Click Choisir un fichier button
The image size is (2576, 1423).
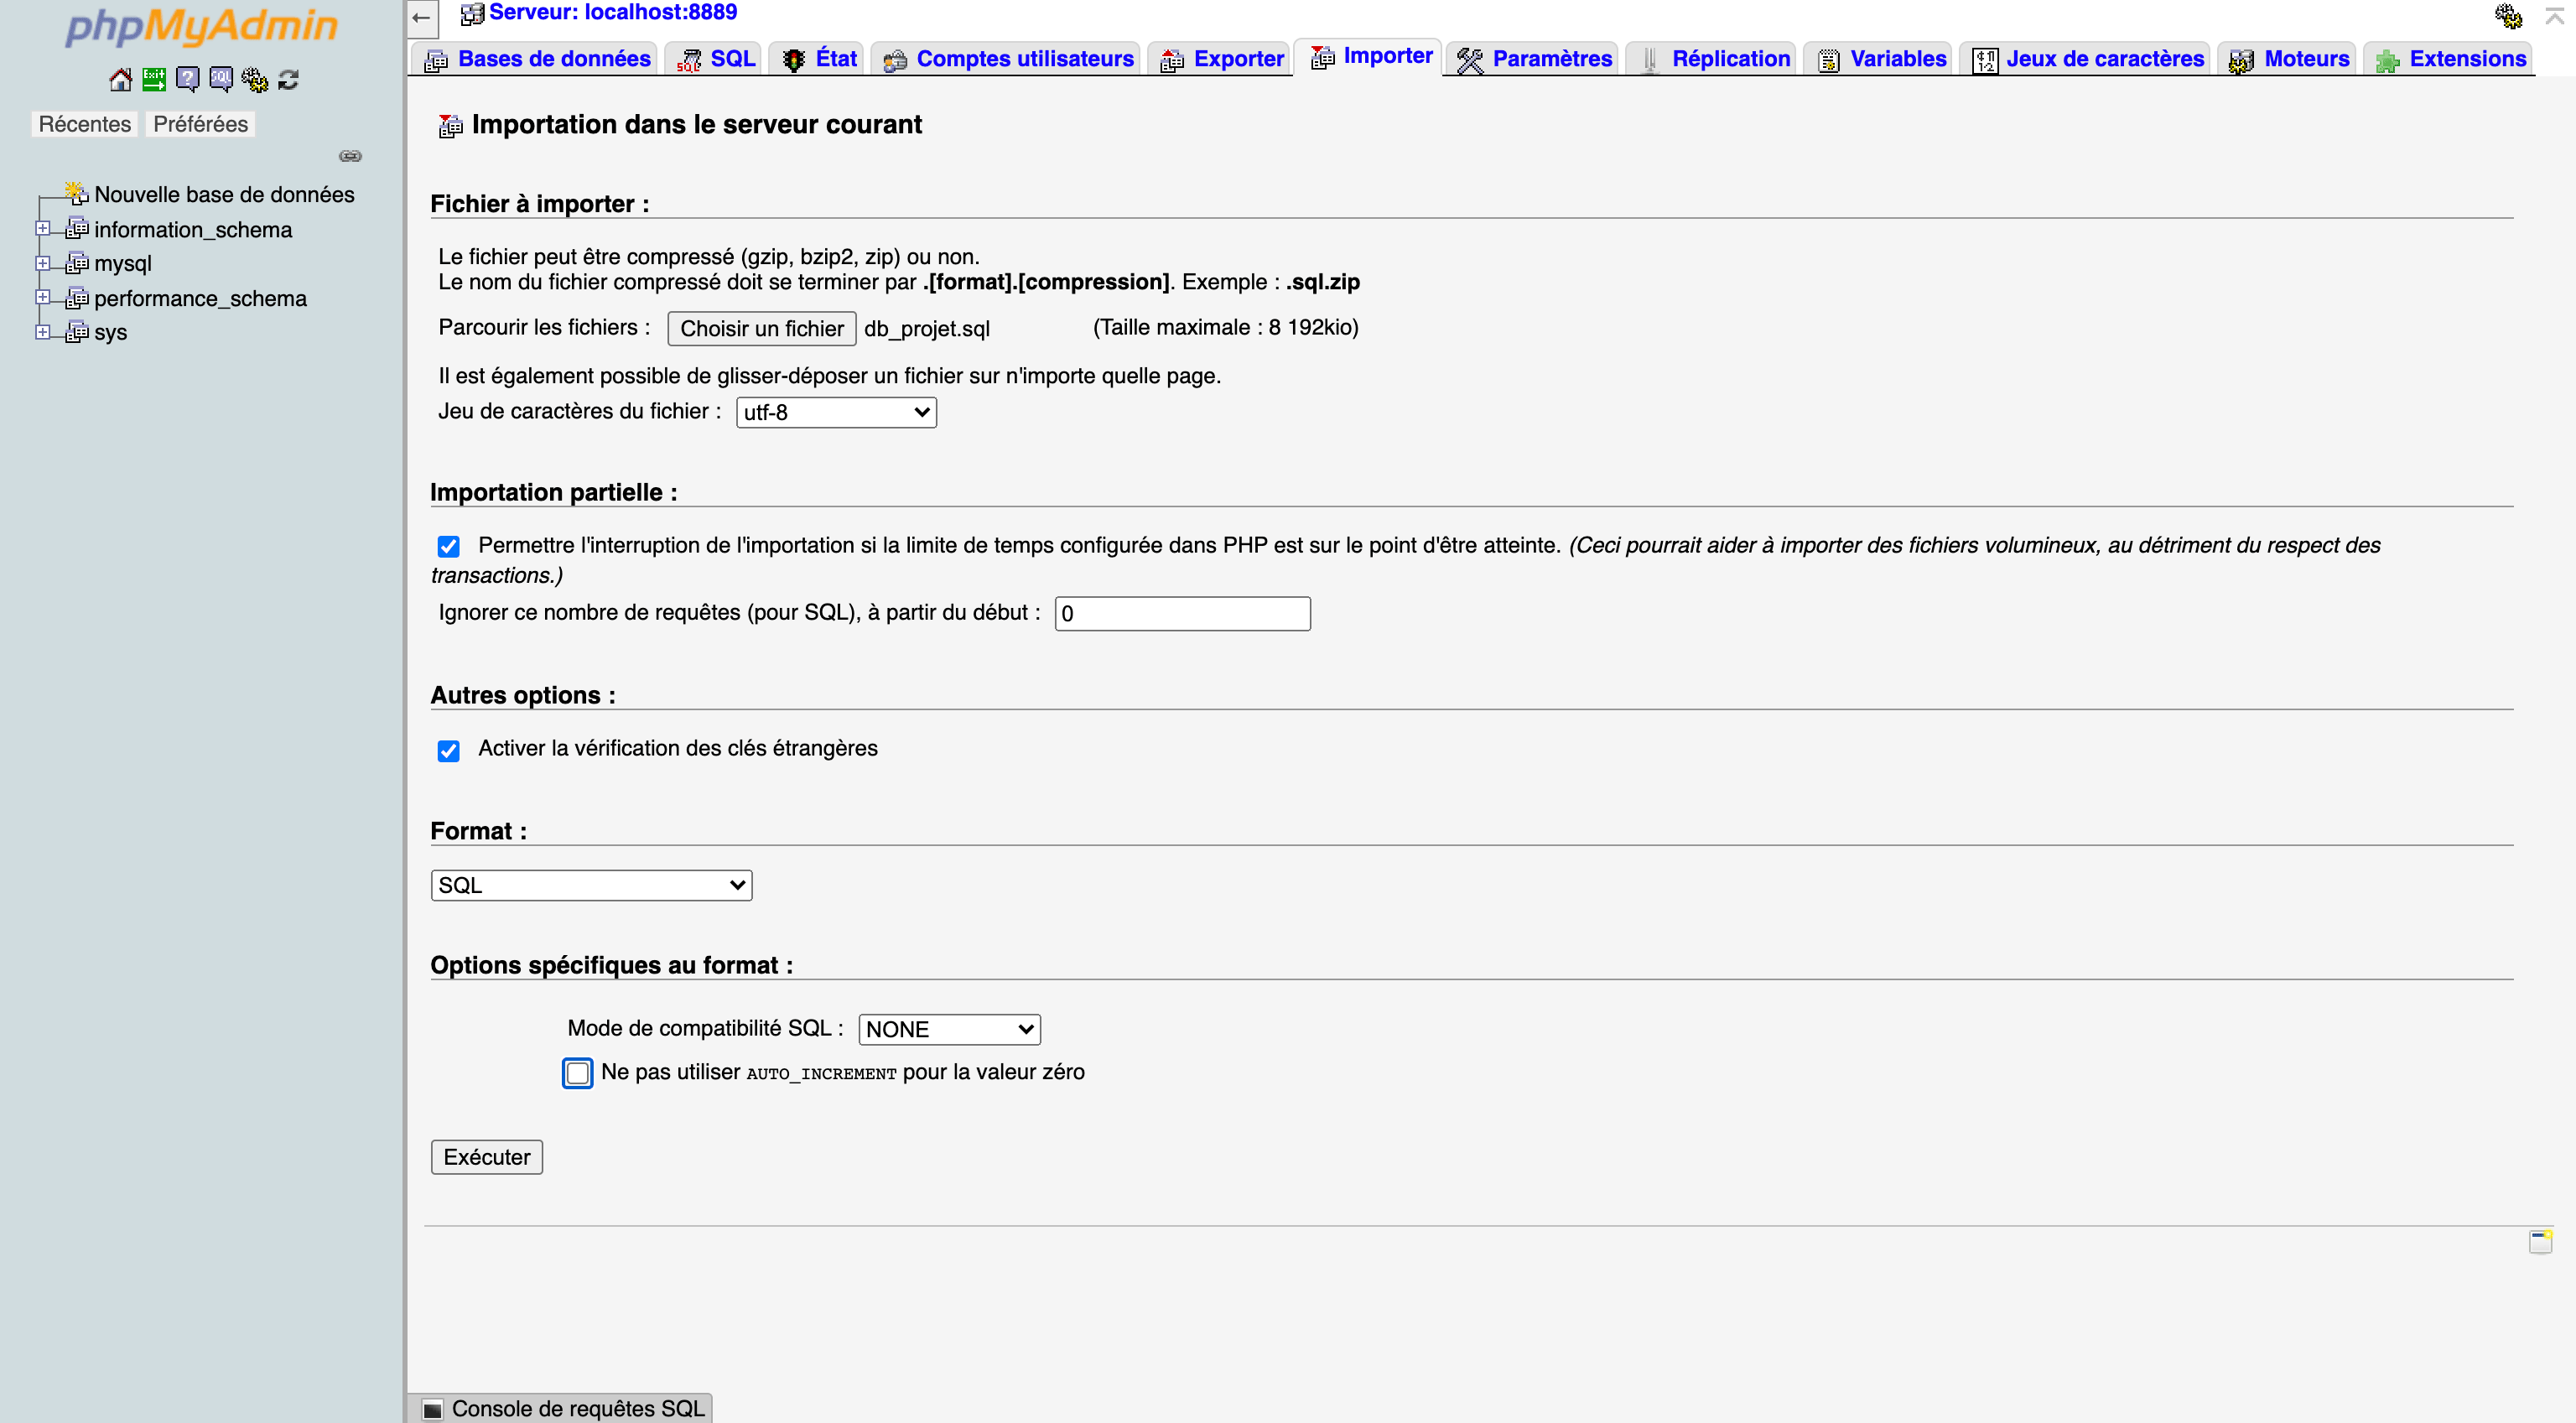click(x=757, y=328)
